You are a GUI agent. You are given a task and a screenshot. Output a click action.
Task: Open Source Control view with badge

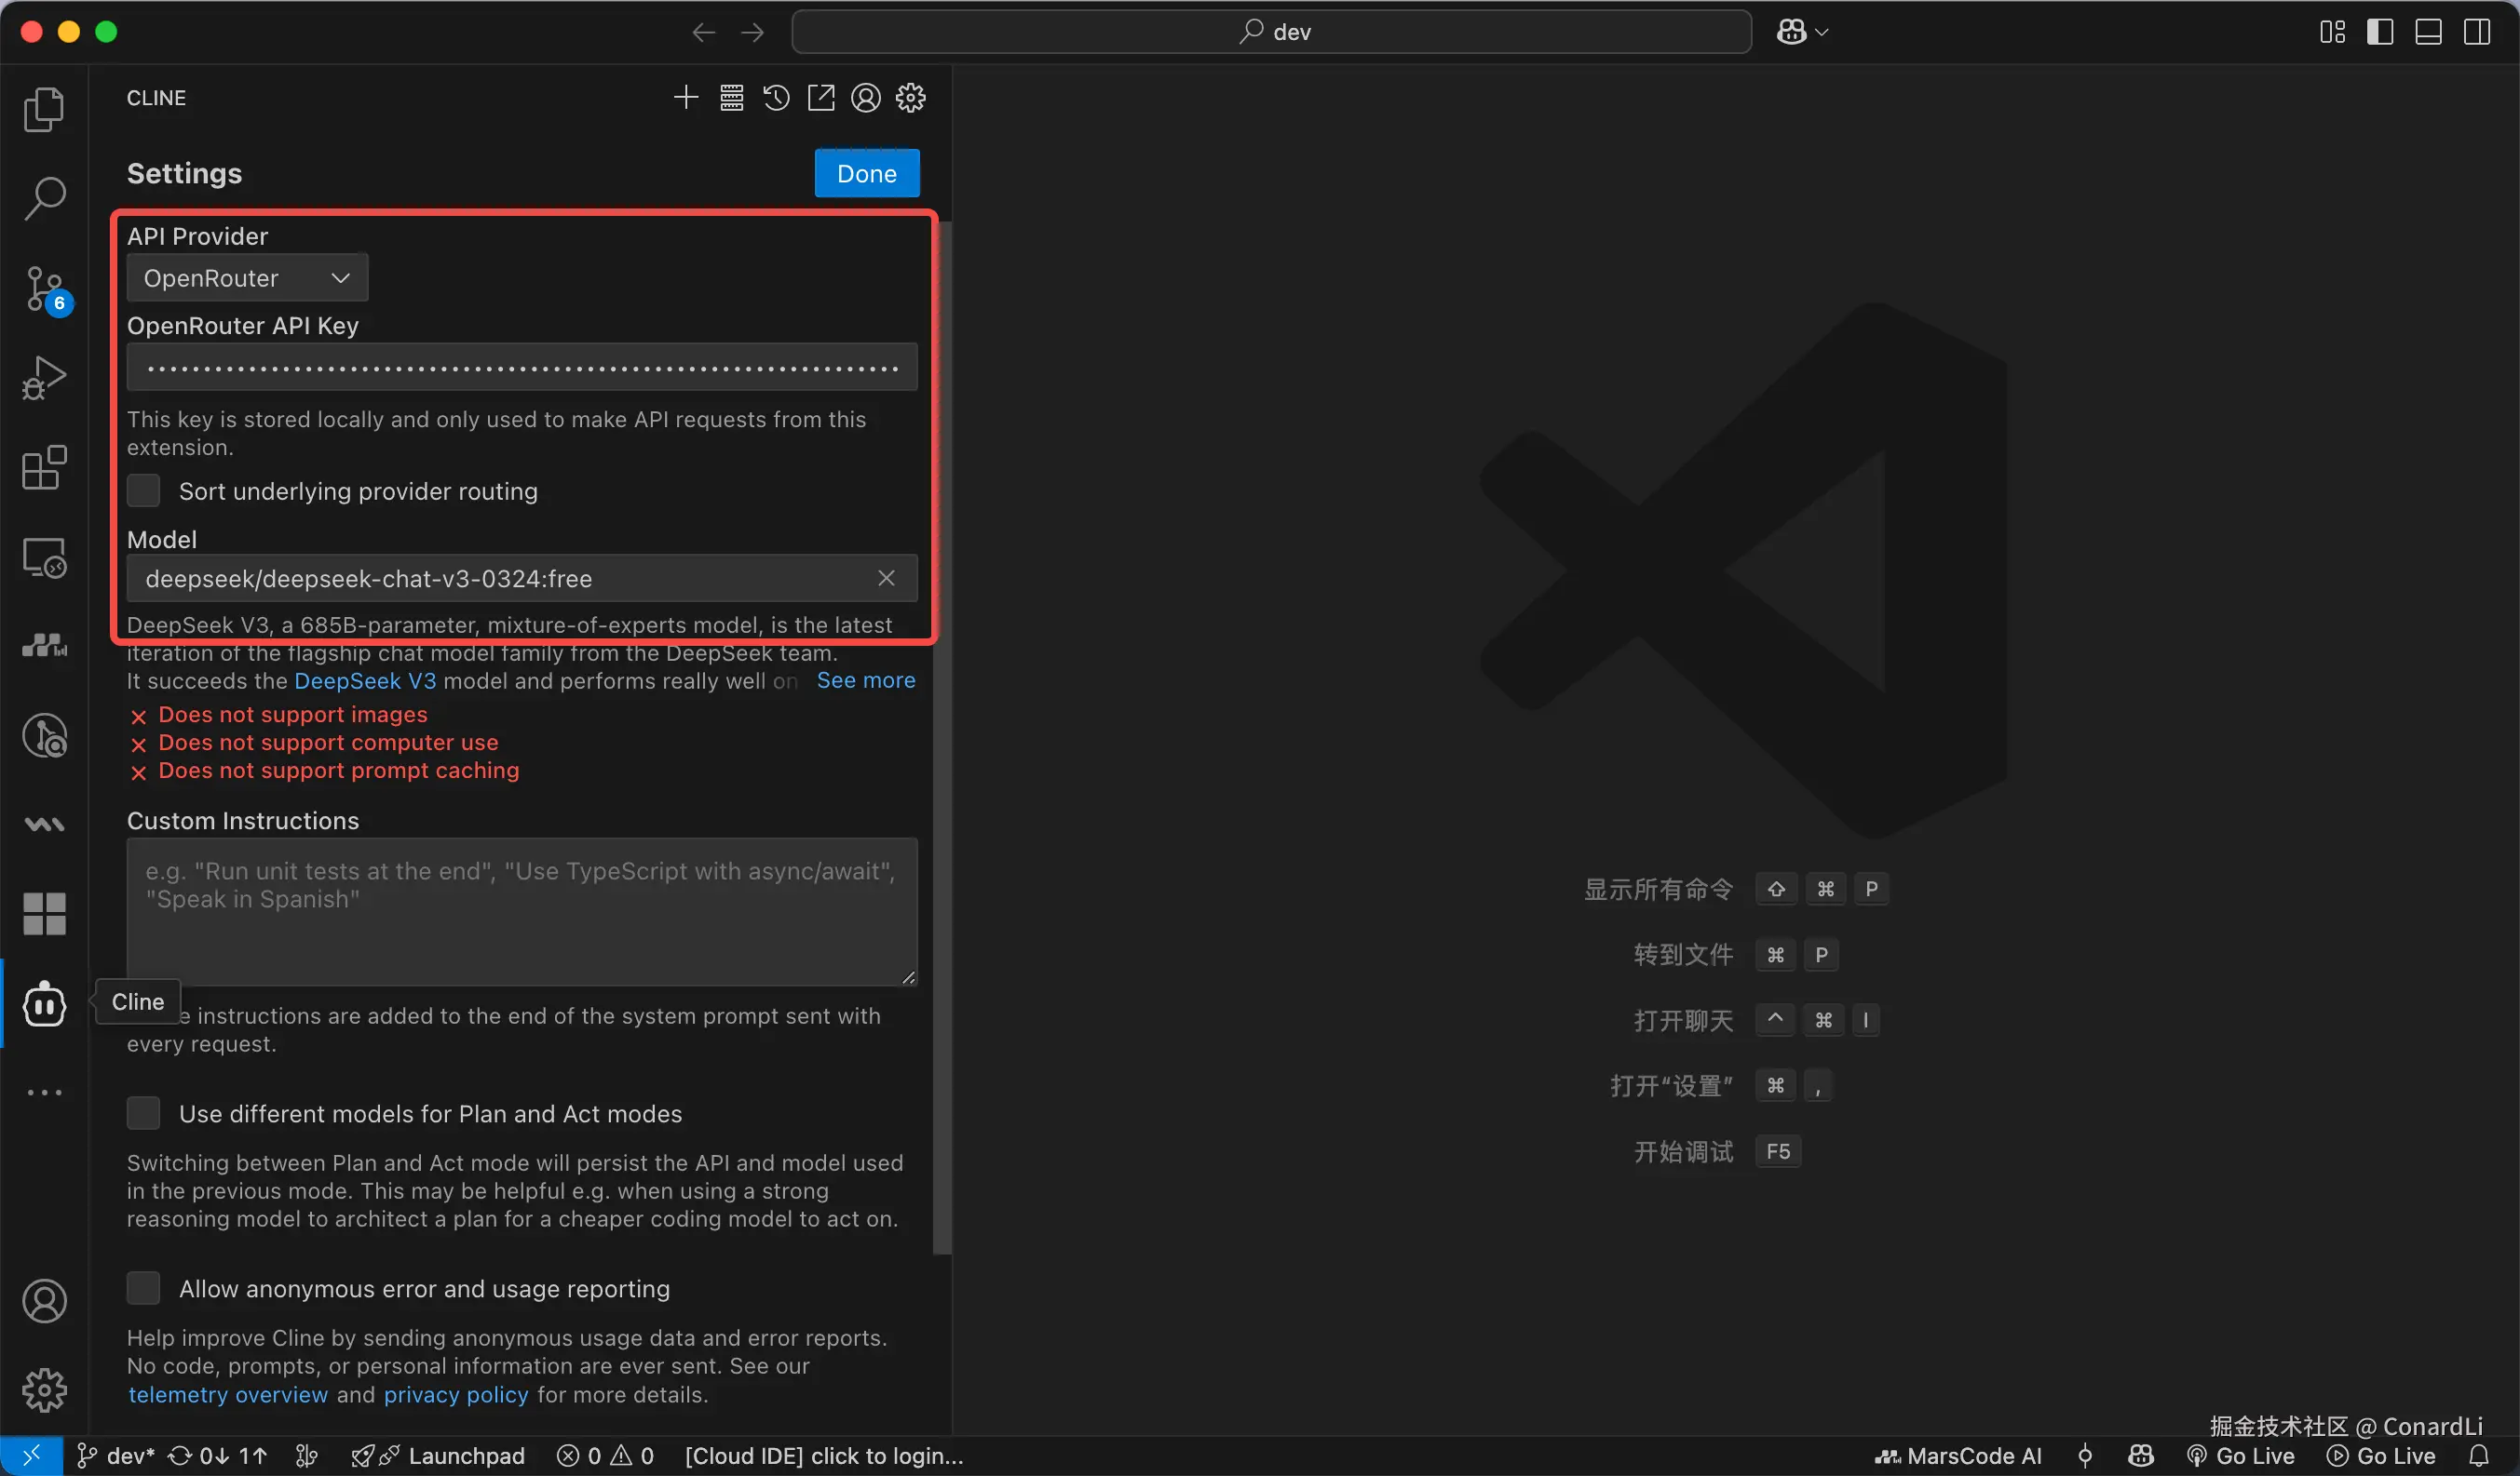pyautogui.click(x=44, y=289)
